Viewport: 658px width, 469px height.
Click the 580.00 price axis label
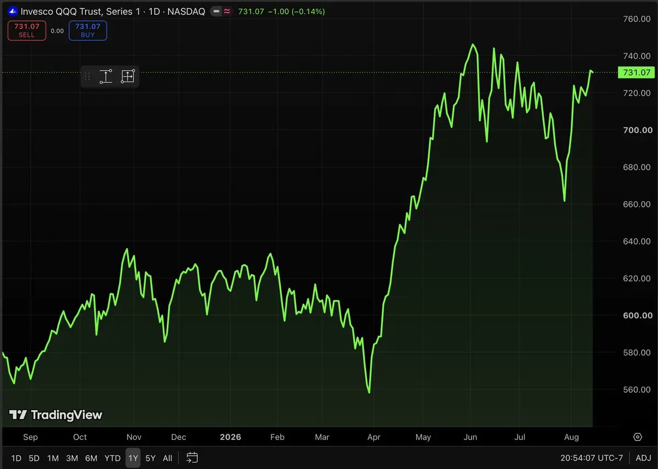click(x=637, y=352)
